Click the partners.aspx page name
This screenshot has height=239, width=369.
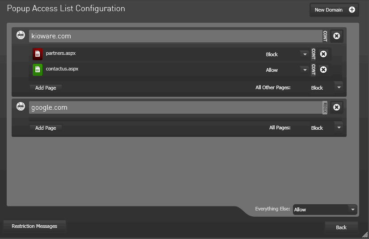(x=61, y=53)
